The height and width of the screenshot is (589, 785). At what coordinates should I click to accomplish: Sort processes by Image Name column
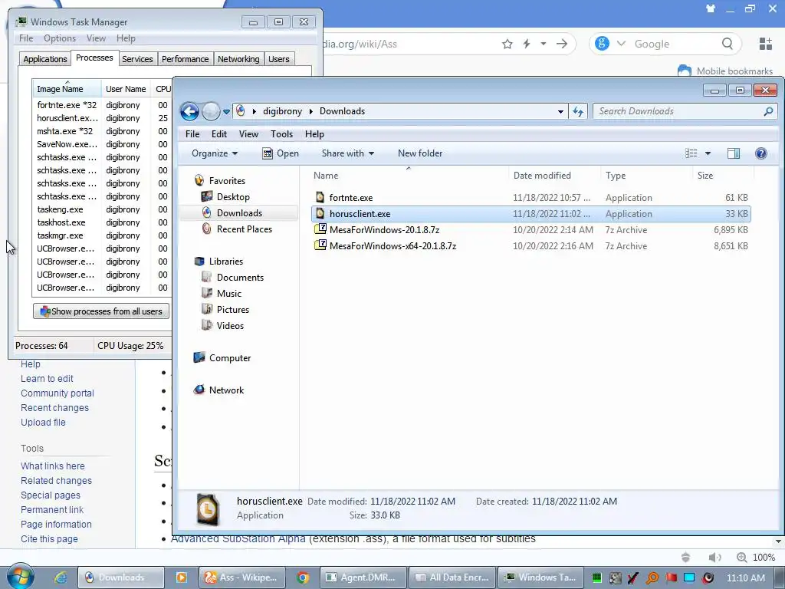pos(67,89)
